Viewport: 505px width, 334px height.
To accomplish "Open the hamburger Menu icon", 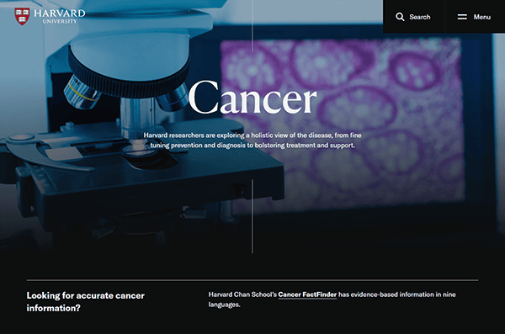I will 462,17.
